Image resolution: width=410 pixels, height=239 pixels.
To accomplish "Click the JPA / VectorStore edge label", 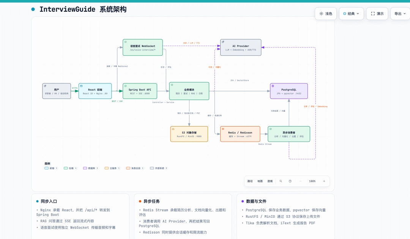I will point(240,80).
